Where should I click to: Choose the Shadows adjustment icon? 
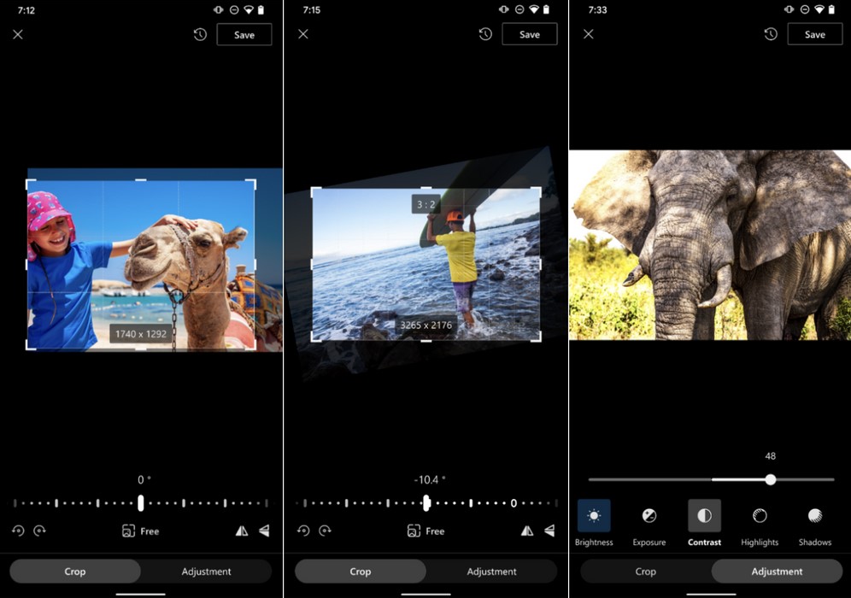point(815,516)
